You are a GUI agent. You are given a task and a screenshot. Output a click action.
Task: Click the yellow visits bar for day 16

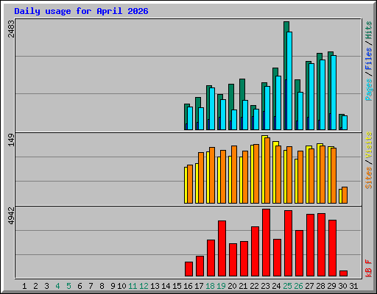point(186,185)
